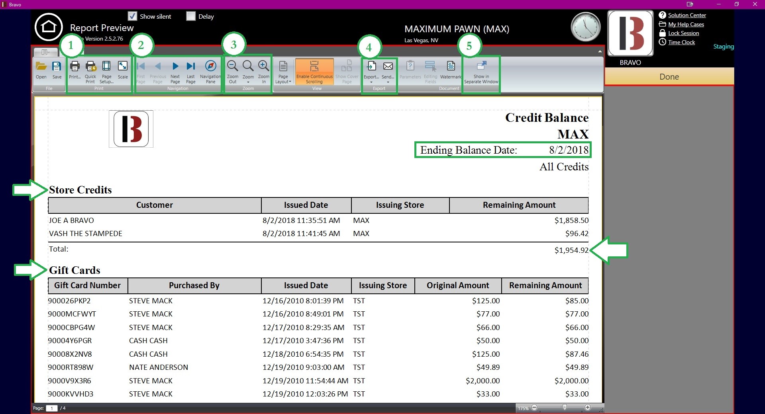765x414 pixels.
Task: Click the Print... printer icon
Action: coord(75,70)
